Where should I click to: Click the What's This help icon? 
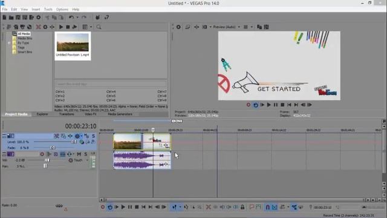[106, 18]
